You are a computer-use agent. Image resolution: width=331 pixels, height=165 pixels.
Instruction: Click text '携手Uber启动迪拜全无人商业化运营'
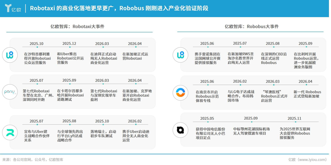coord(136,136)
